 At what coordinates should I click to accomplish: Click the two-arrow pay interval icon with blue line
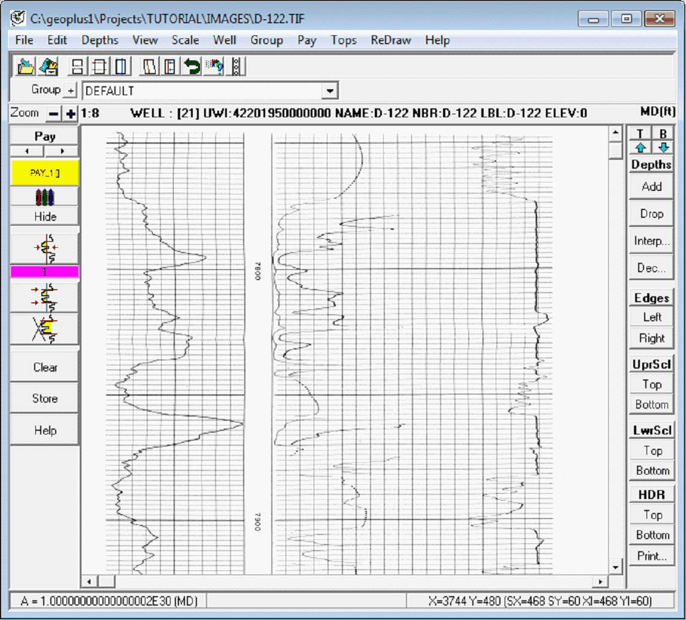point(45,297)
